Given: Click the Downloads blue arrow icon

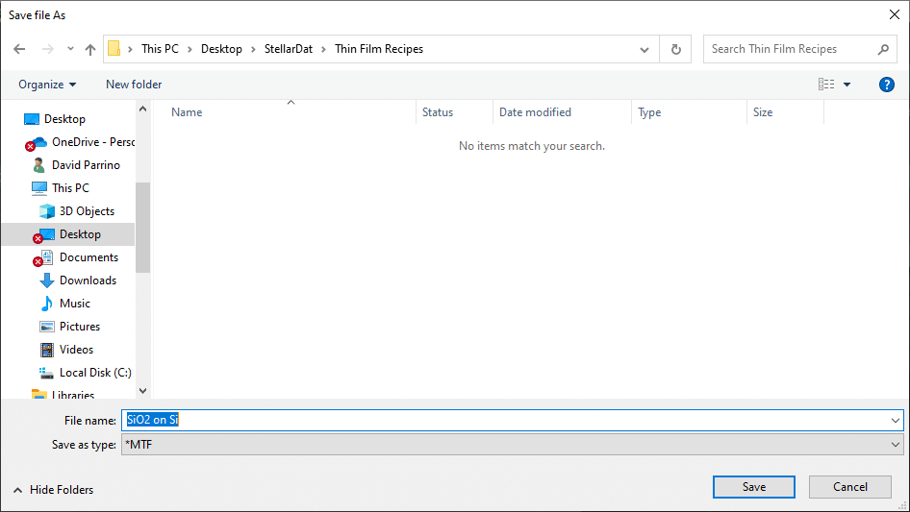Looking at the screenshot, I should [x=47, y=280].
